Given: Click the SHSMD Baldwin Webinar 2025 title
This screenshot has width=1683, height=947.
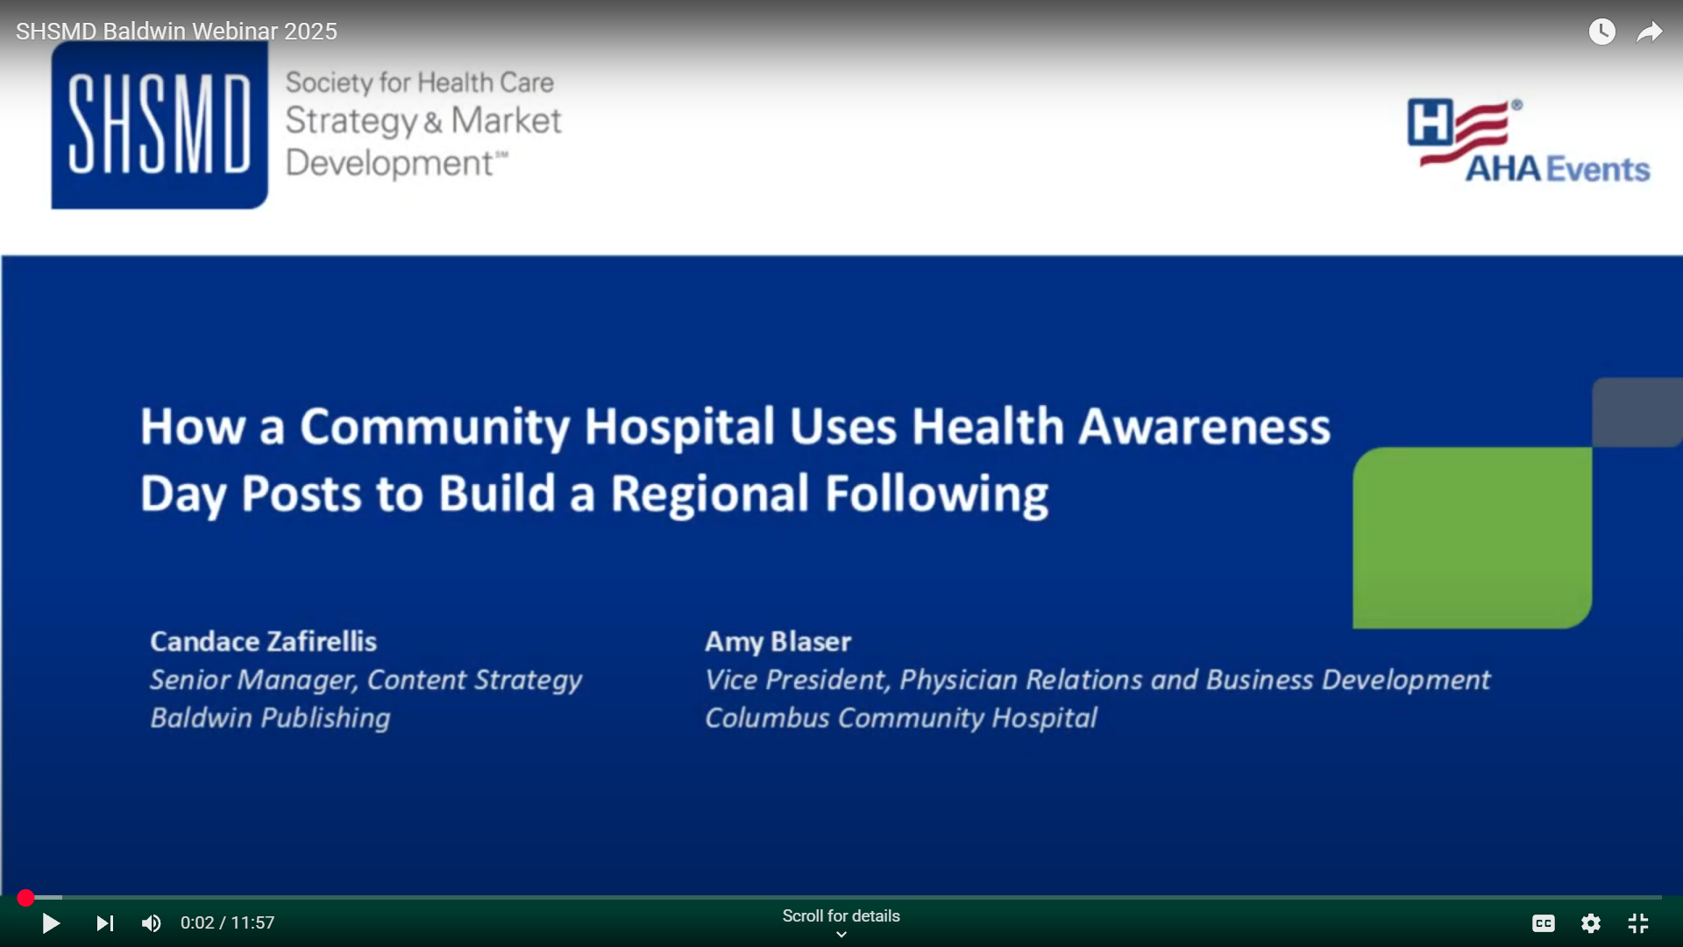Looking at the screenshot, I should point(176,31).
